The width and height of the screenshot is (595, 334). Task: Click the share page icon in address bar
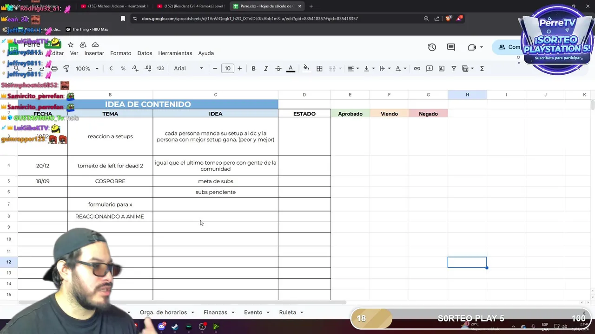point(437,19)
